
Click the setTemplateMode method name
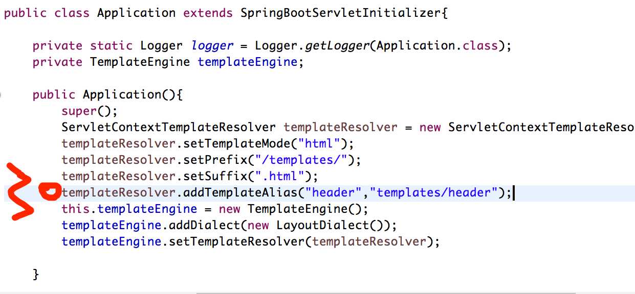point(237,144)
